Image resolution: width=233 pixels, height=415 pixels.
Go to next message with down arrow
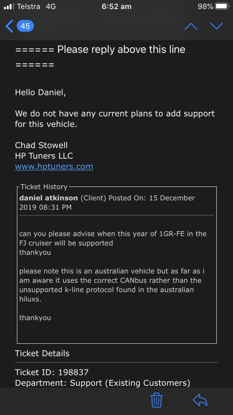[x=216, y=26]
